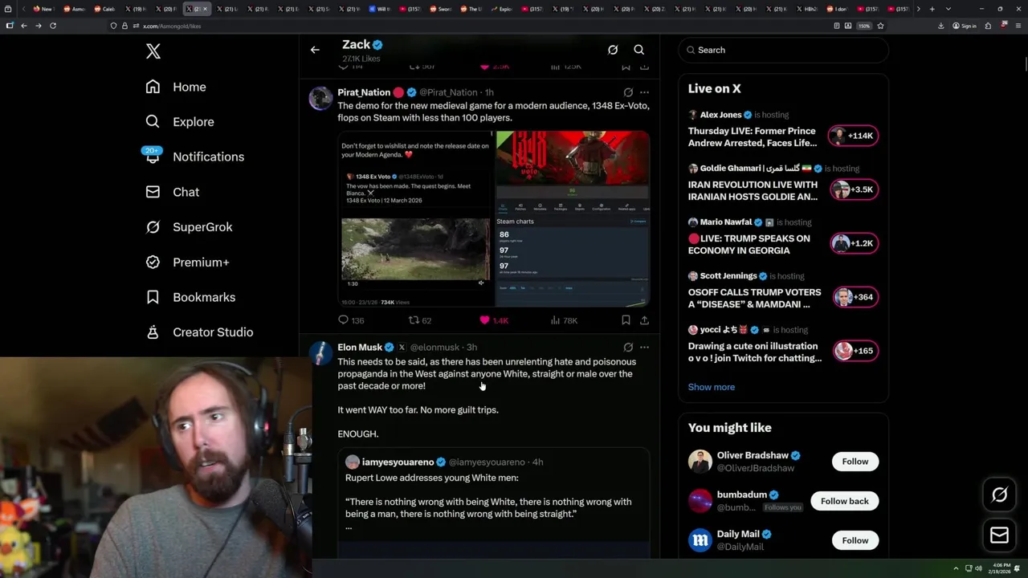
Task: Toggle bookmark on the Pirat_Nation post
Action: 626,320
